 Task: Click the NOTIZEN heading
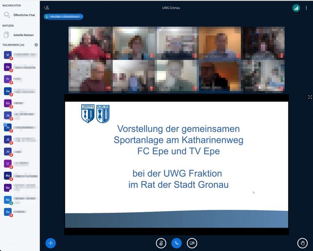[8, 25]
